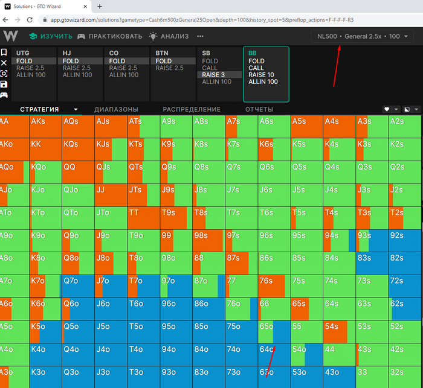Switch to the ДИАПАЗОНЫ tab
This screenshot has width=423, height=388.
coord(116,109)
